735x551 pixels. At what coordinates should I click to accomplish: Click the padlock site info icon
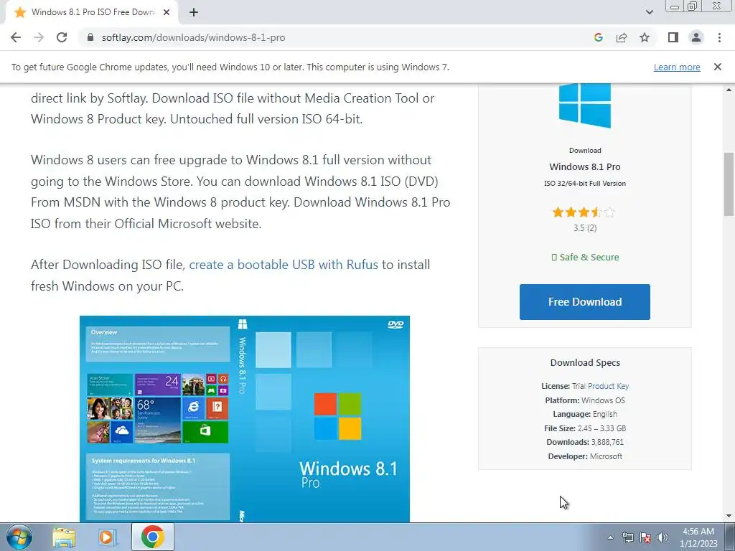pos(90,37)
